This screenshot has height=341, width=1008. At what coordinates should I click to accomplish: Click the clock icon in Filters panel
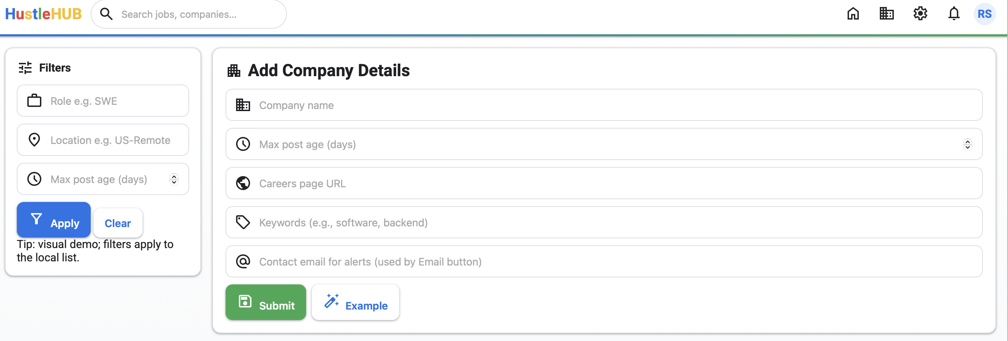click(34, 179)
